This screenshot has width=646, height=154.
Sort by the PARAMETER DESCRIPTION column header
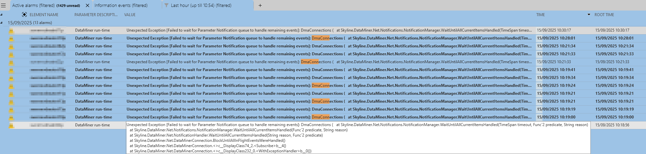point(96,14)
